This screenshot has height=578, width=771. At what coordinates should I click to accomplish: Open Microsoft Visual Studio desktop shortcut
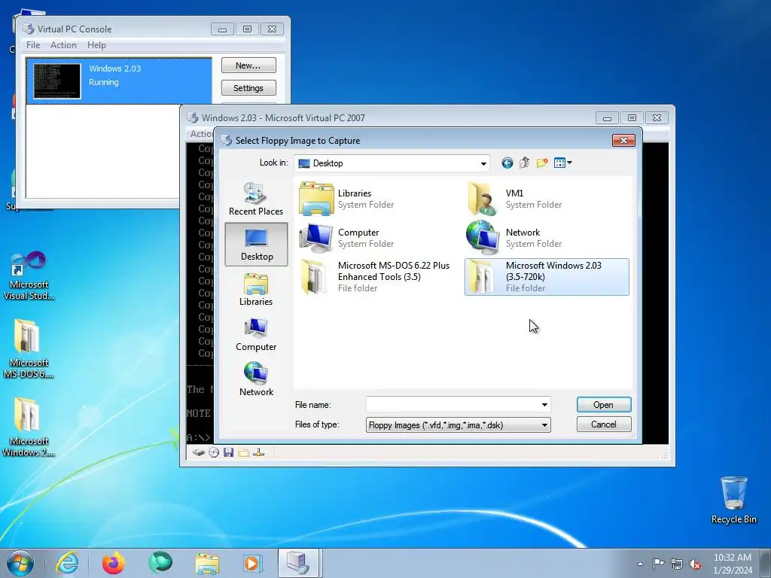[x=29, y=275]
